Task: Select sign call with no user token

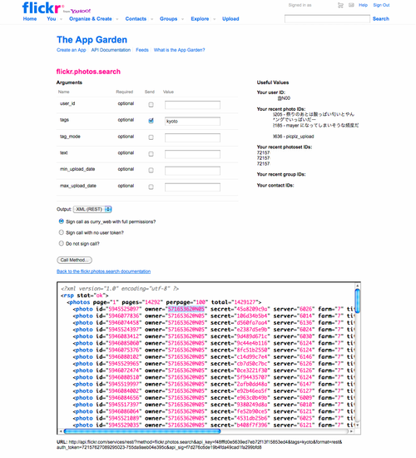Action: 61,232
